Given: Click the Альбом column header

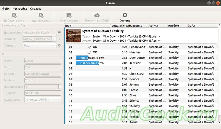Looking at the screenshot, I should (x=177, y=25).
